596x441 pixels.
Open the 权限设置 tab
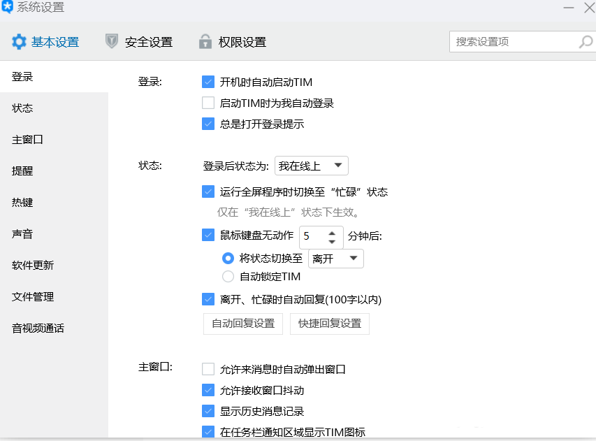[x=242, y=42]
